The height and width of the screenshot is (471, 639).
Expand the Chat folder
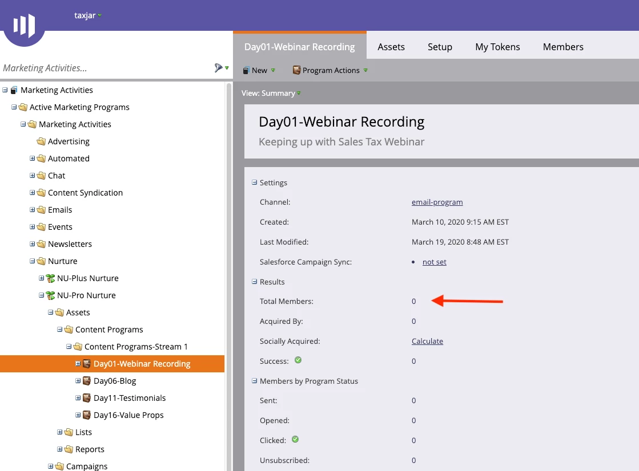pyautogui.click(x=32, y=176)
